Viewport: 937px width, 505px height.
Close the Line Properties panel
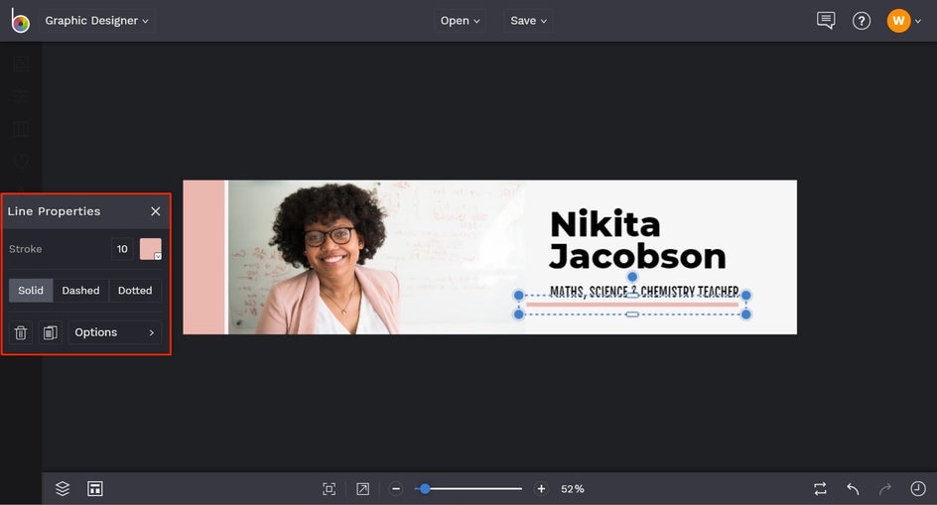155,211
